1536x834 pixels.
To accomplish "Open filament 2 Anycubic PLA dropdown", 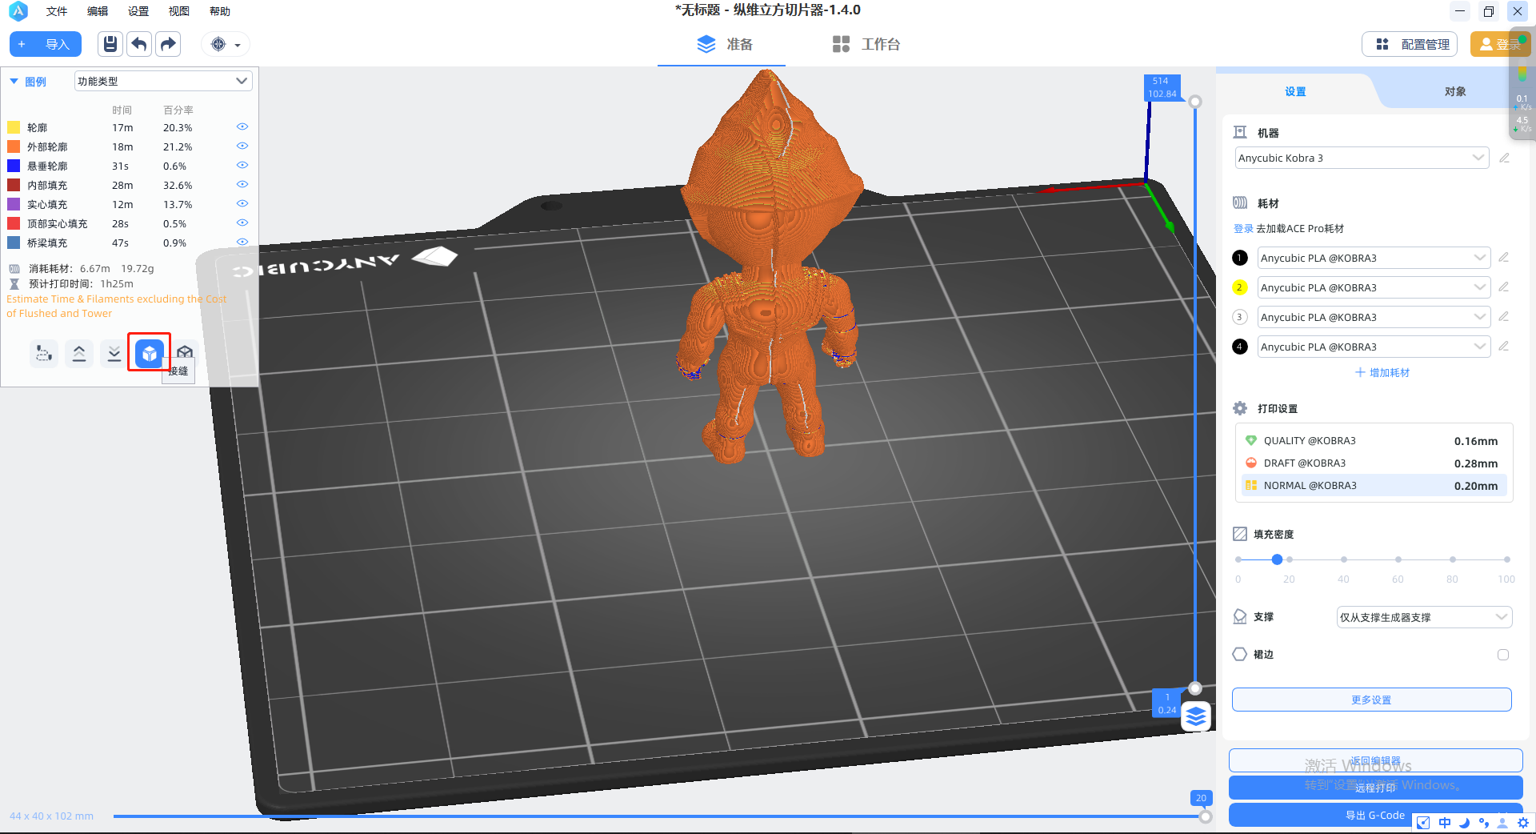I will (1374, 287).
